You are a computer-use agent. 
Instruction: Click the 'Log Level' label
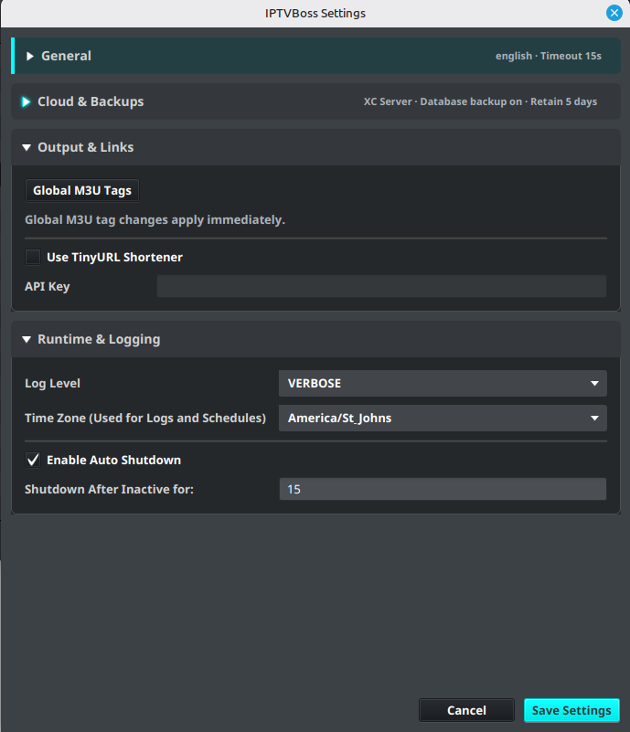(x=52, y=383)
